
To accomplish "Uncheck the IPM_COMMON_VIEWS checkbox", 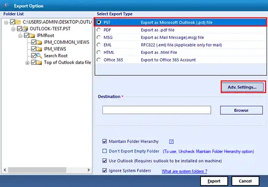I will tap(34, 42).
